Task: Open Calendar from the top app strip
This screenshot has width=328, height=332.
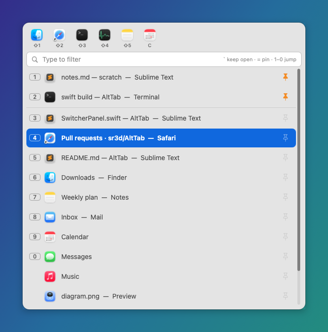Action: click(150, 35)
